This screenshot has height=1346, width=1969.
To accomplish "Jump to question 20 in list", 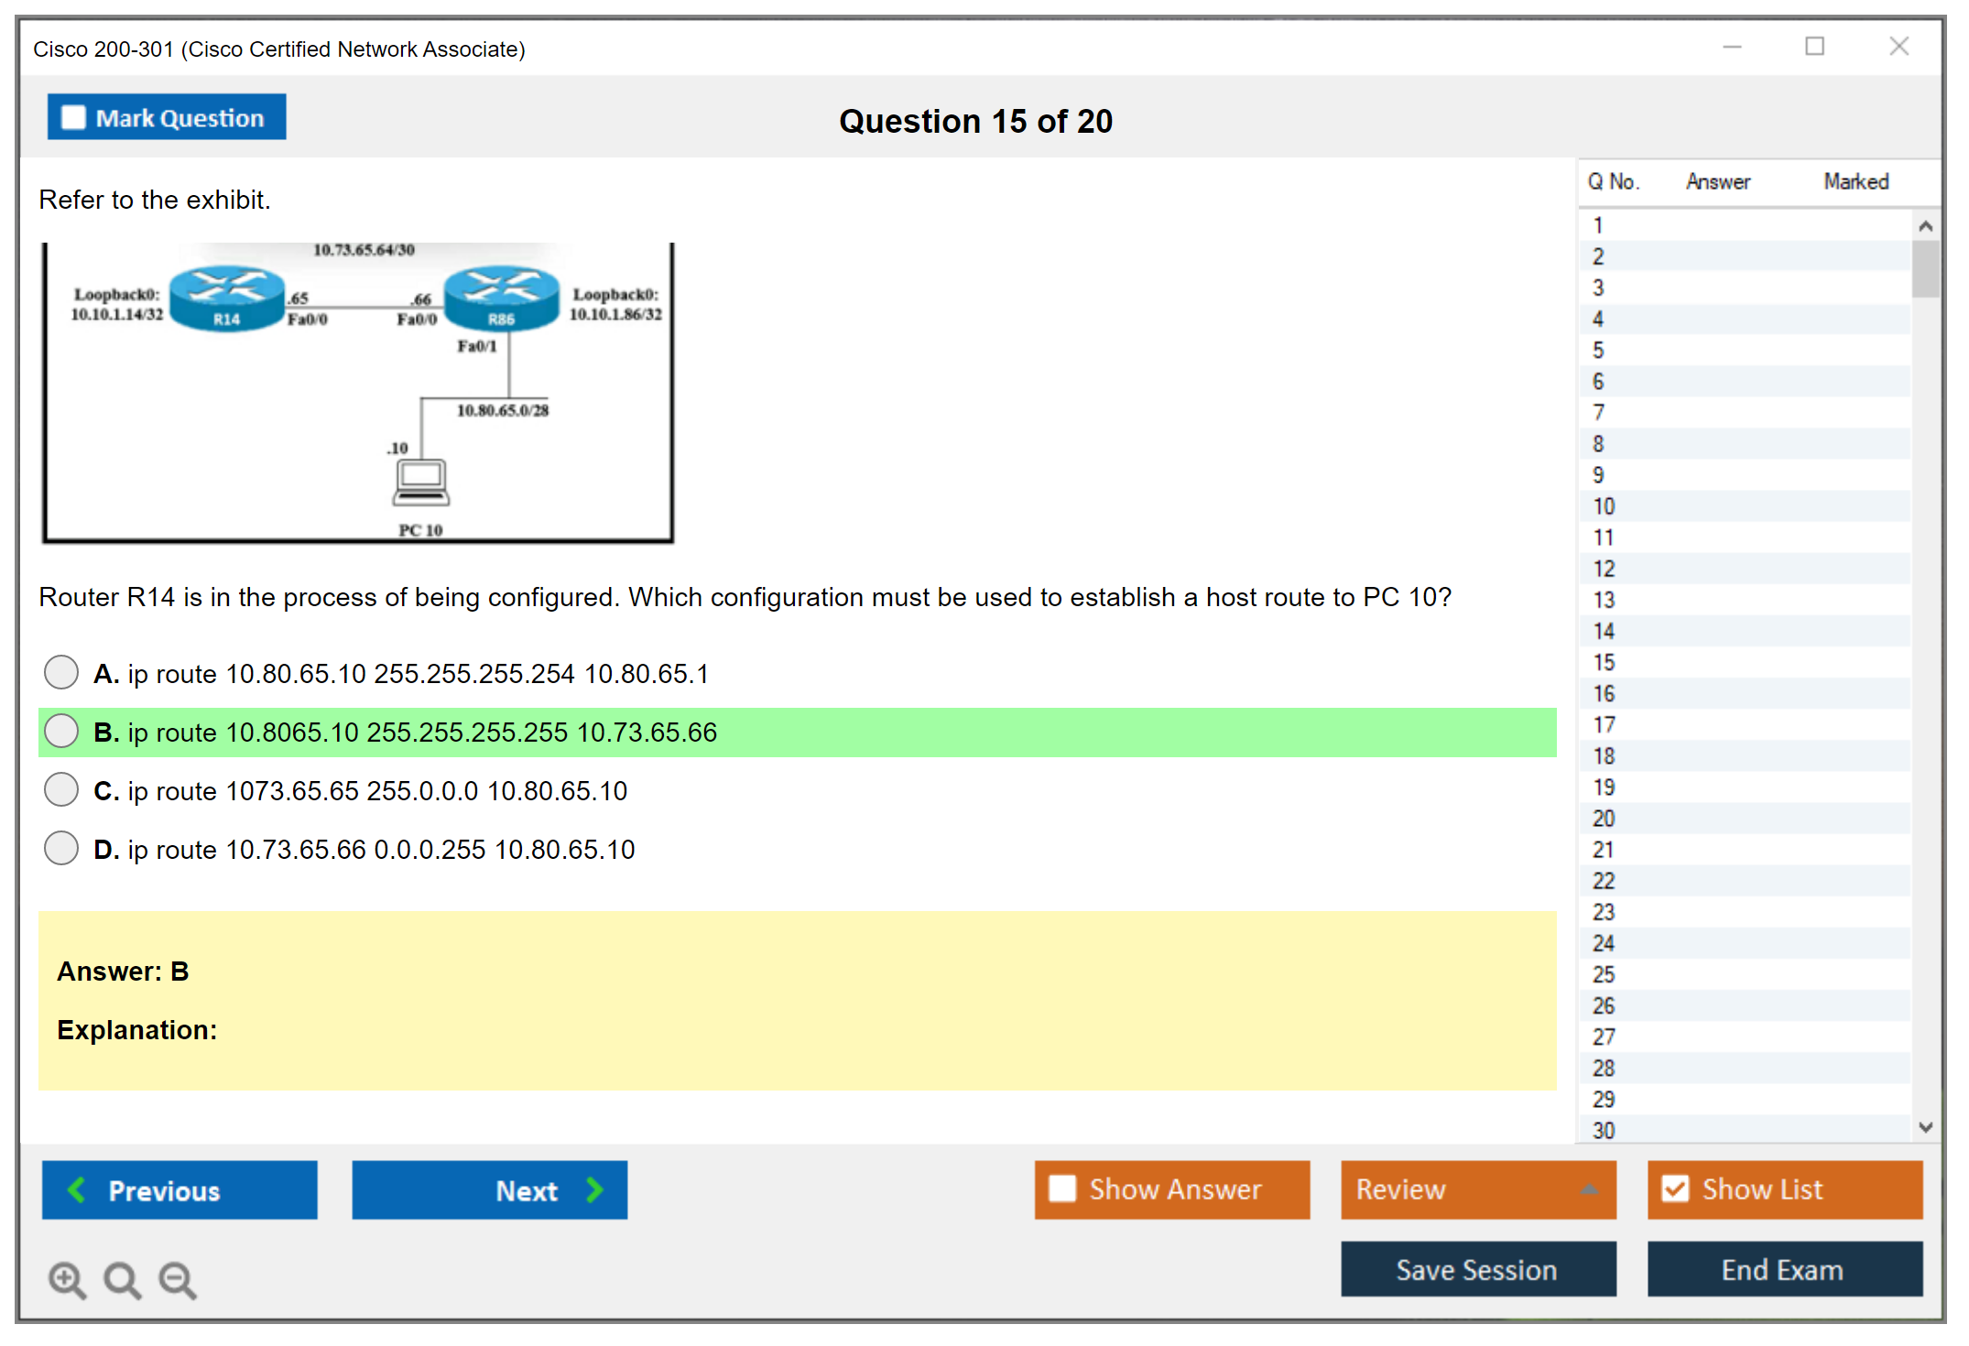I will (x=1604, y=818).
